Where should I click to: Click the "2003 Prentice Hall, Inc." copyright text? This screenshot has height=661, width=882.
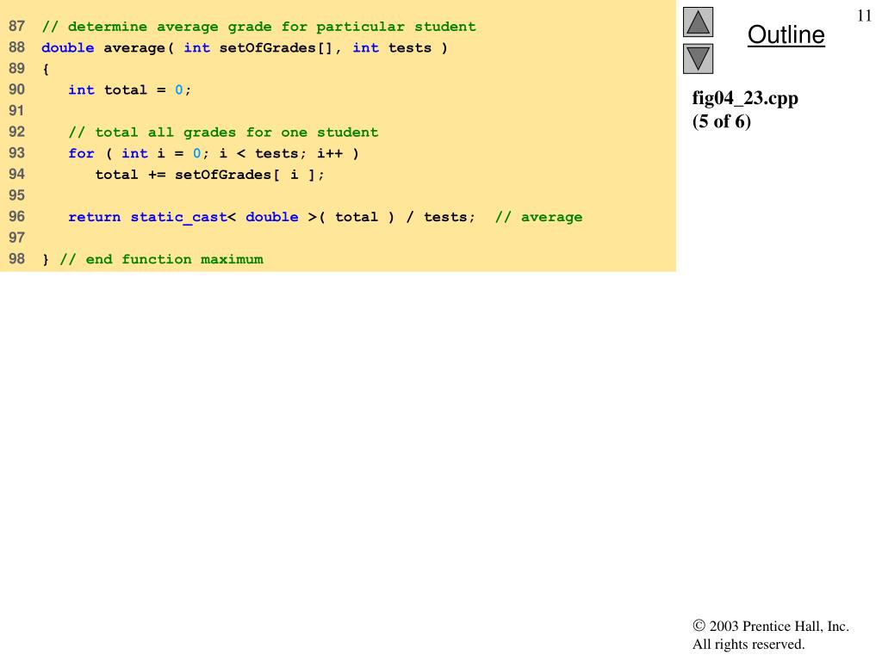tap(771, 627)
